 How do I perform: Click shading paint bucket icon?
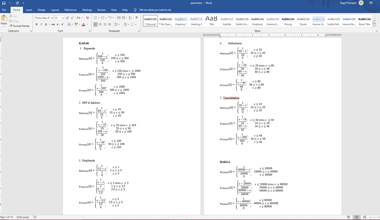click(125, 24)
